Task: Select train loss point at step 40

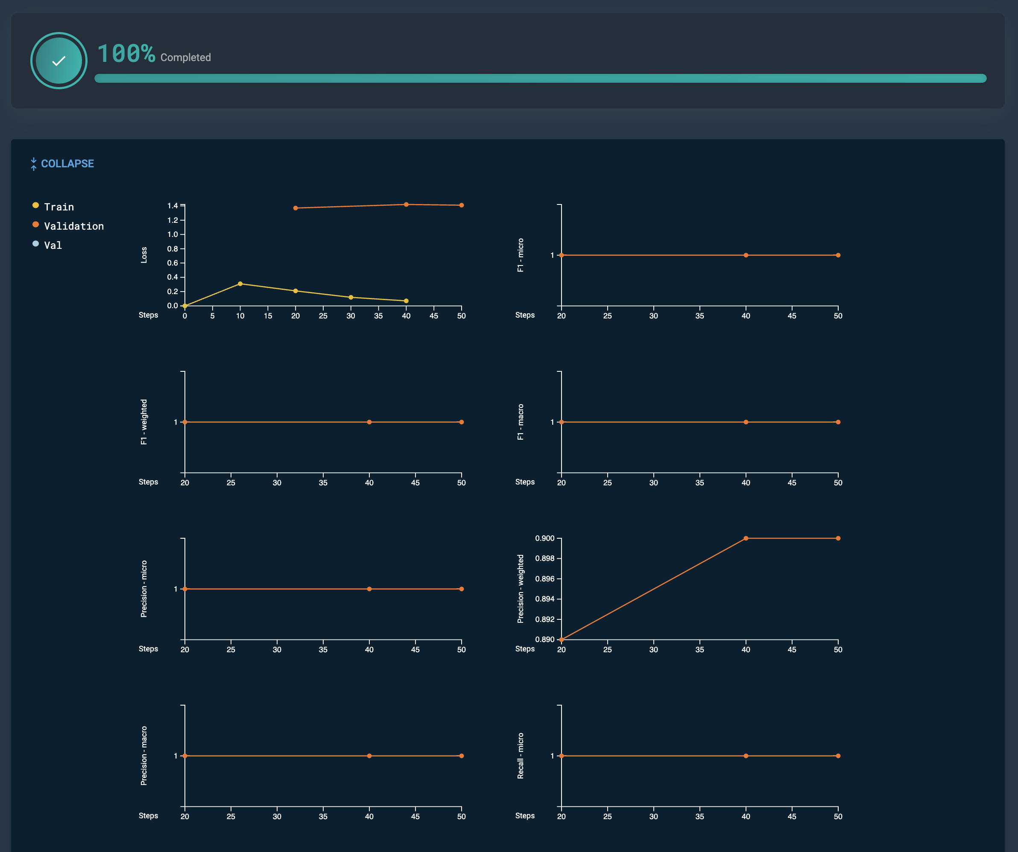Action: coord(406,301)
